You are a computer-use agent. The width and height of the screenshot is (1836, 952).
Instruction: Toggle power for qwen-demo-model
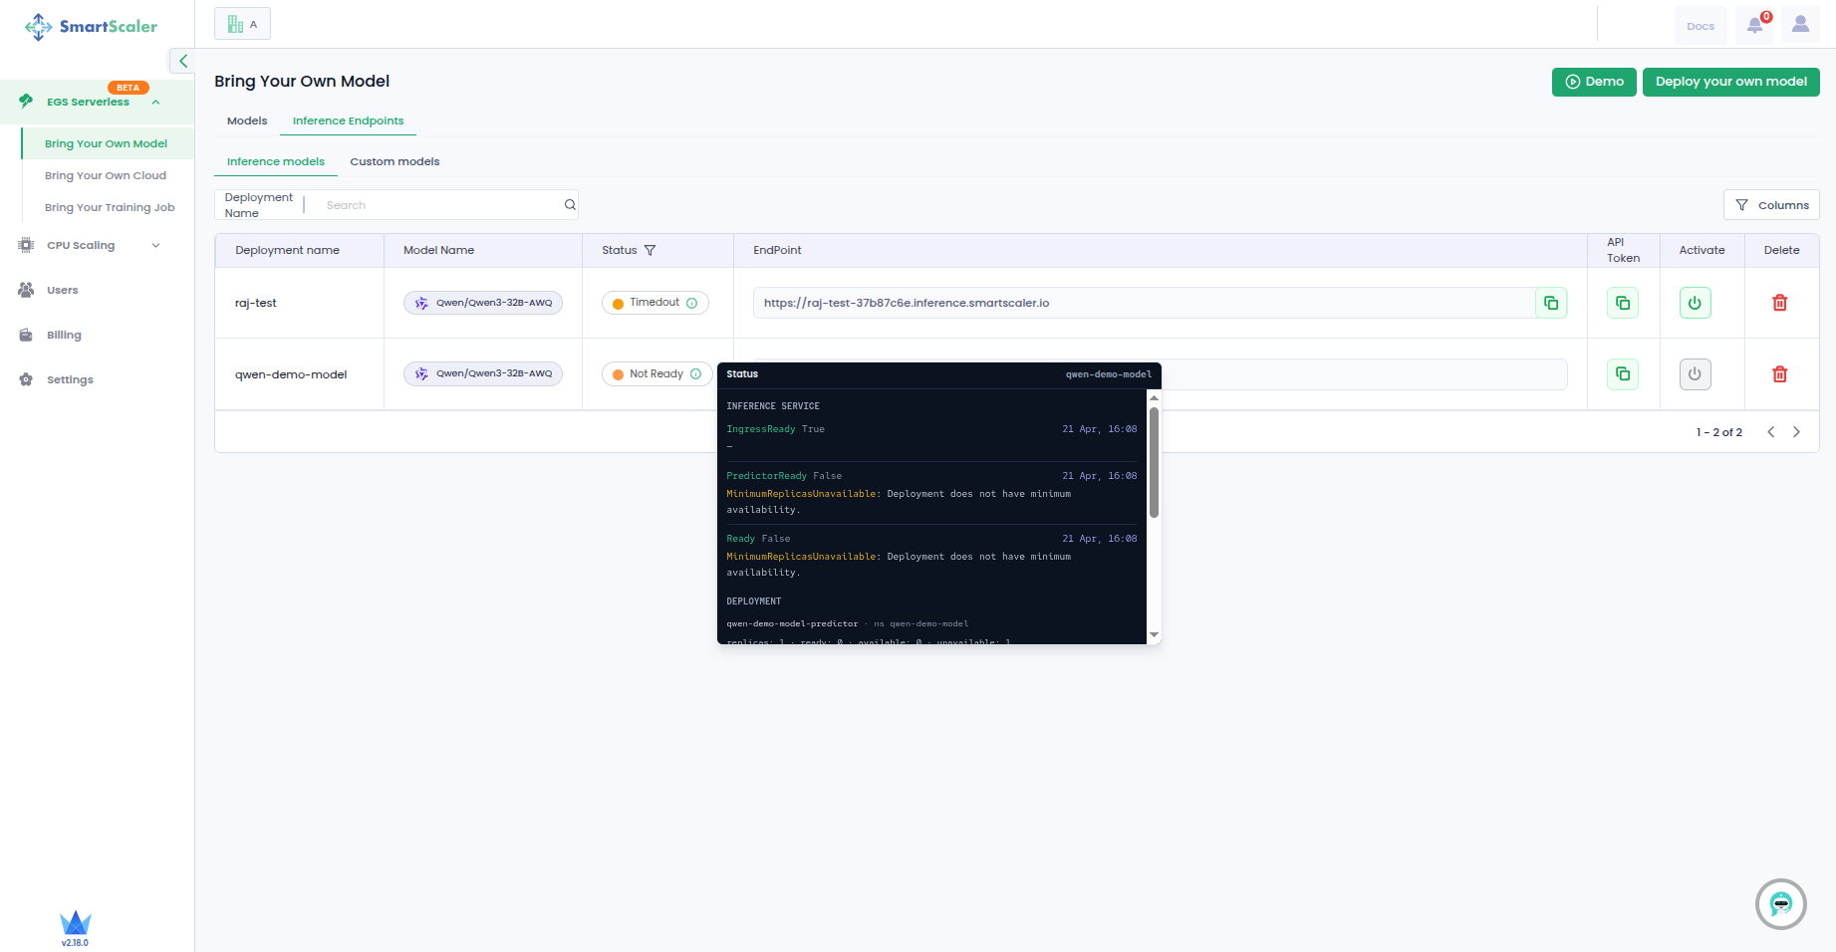pos(1695,374)
